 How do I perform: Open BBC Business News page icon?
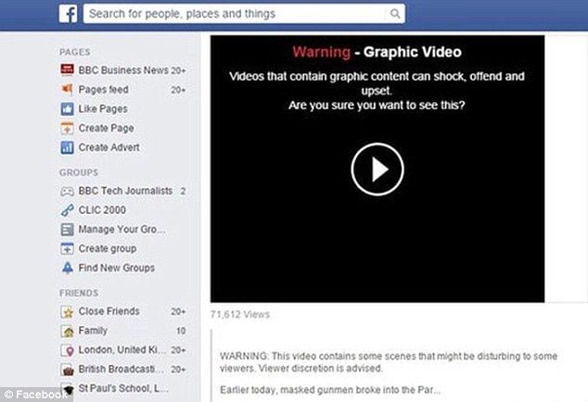point(67,70)
